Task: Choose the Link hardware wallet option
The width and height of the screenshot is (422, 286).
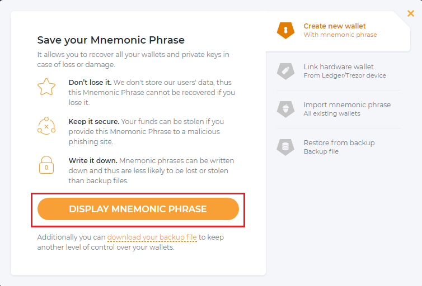Action: click(x=339, y=67)
